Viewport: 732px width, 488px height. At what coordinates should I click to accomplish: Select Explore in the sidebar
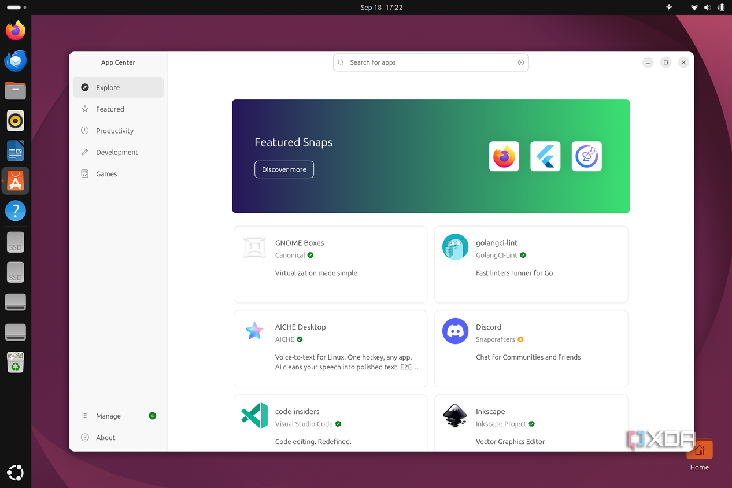point(118,87)
